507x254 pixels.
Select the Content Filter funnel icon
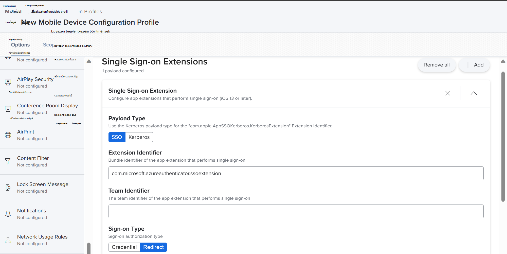click(8, 161)
